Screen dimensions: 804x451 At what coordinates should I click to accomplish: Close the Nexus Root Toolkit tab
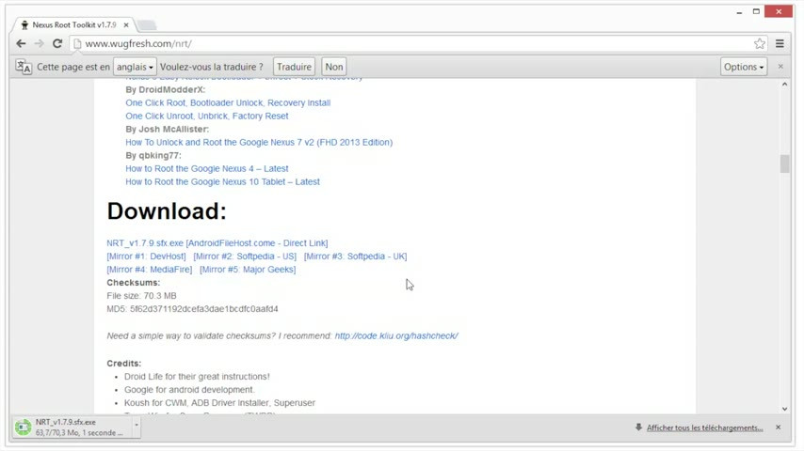tap(126, 24)
